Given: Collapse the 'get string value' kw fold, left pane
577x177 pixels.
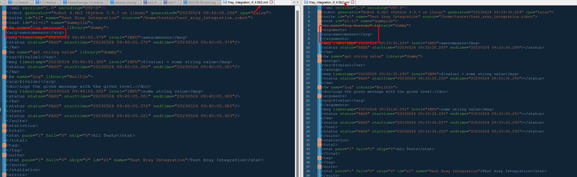Looking at the screenshot, I should (x=4, y=52).
